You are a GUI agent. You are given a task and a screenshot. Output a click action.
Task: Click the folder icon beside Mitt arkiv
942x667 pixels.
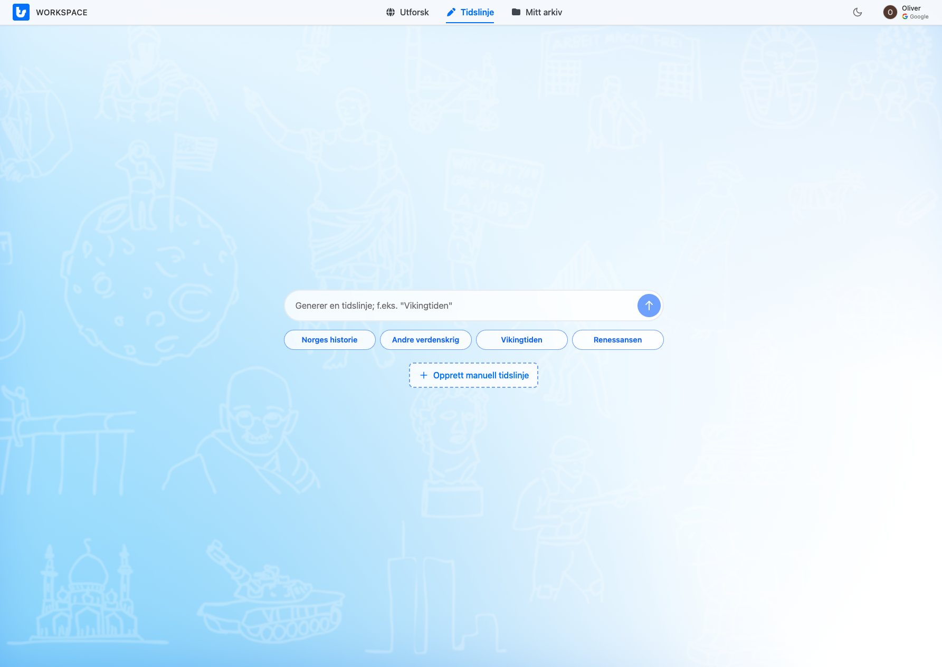coord(517,12)
